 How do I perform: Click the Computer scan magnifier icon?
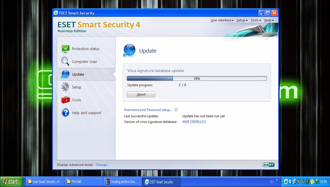click(x=65, y=61)
